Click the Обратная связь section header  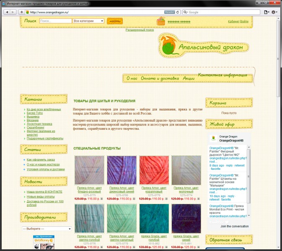pyautogui.click(x=229, y=240)
